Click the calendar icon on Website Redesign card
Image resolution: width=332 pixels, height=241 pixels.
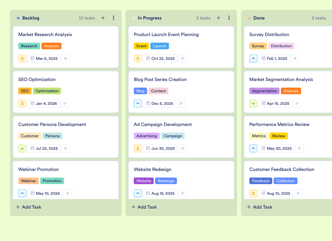pyautogui.click(x=148, y=193)
